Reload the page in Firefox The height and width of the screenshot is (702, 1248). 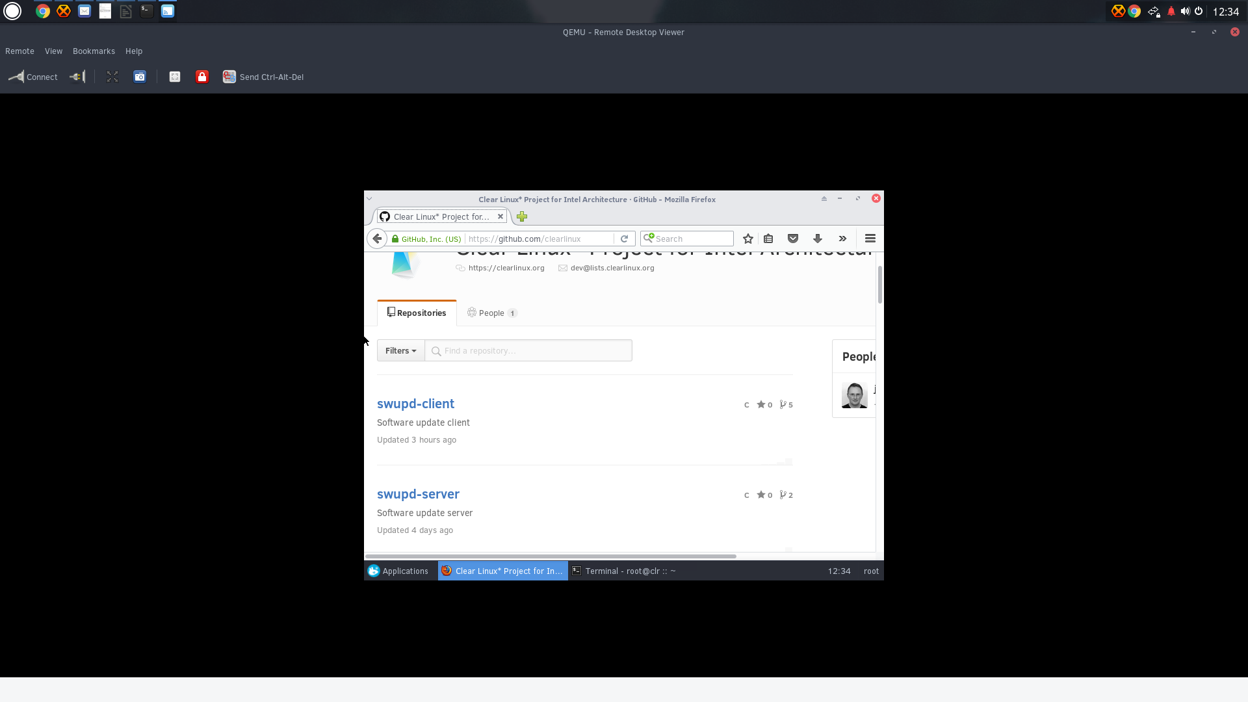624,239
